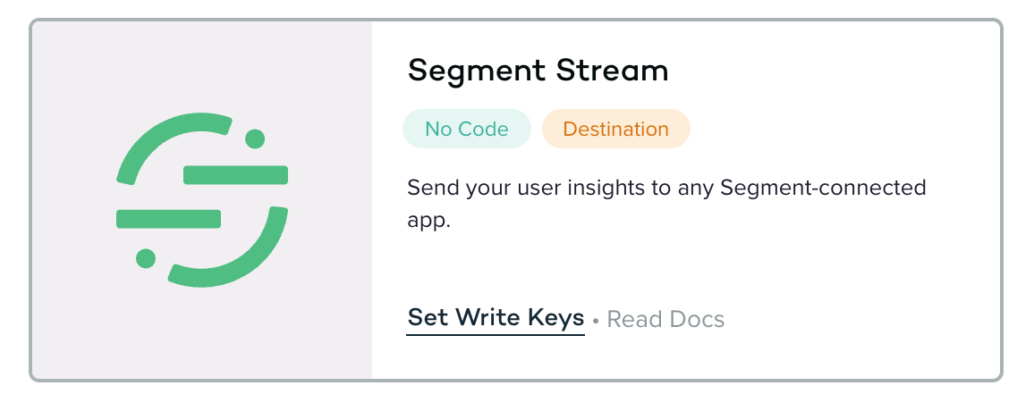
Task: Open the Set Write Keys link
Action: pos(496,318)
